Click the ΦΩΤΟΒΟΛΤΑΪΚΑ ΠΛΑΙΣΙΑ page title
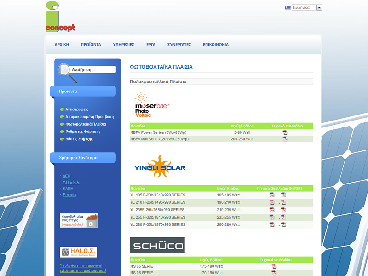The height and width of the screenshot is (276, 368). click(161, 67)
